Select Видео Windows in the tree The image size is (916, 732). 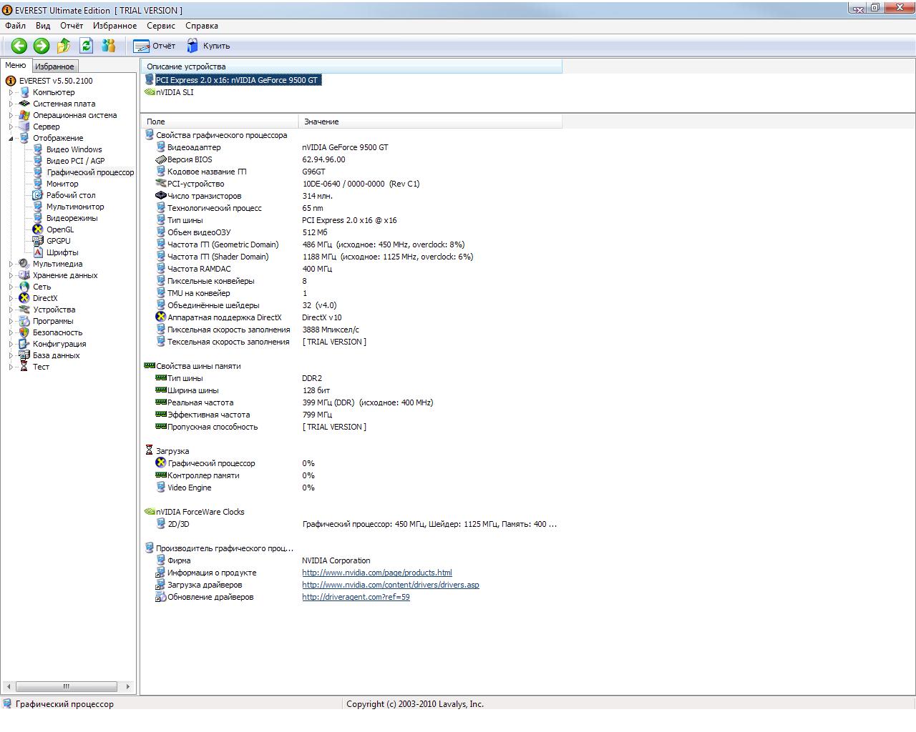[74, 149]
